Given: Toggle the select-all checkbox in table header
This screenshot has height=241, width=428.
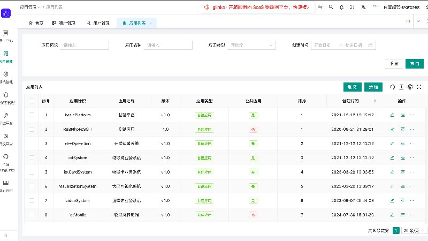Looking at the screenshot, I should pos(32,101).
